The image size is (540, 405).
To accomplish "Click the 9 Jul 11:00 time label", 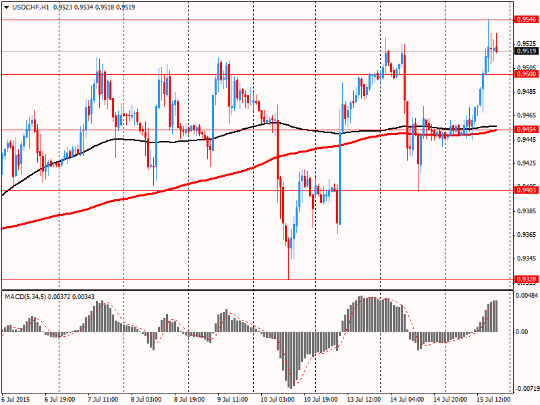I will tap(232, 400).
